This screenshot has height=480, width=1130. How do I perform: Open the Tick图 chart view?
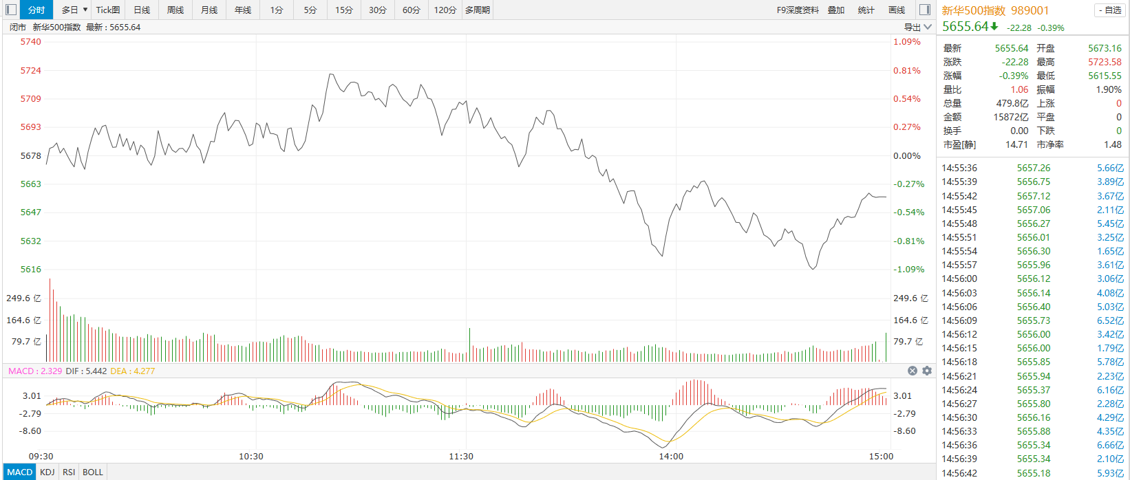click(108, 10)
